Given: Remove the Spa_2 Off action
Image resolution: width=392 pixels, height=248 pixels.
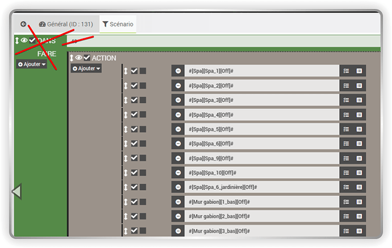Looking at the screenshot, I should pos(178,86).
